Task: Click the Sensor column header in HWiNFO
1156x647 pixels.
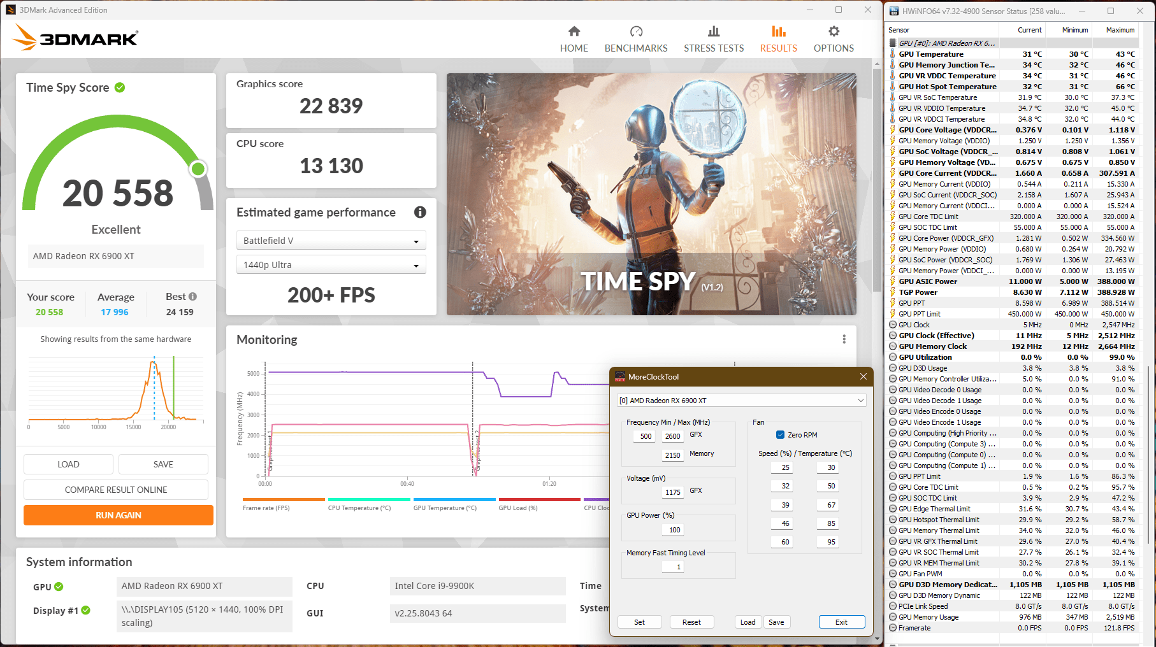Action: pos(942,30)
